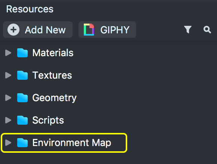Screen dimensions: 217x164
Task: Expand the Environment Map folder arrow
Action: pyautogui.click(x=8, y=143)
